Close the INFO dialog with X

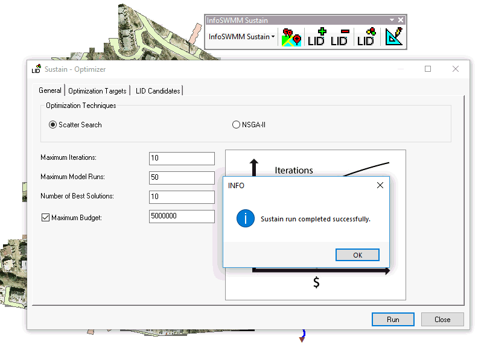[x=380, y=185]
